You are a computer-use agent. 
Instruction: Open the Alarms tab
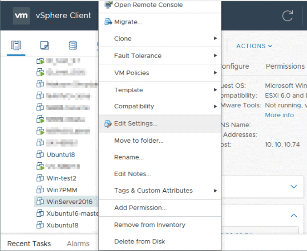tap(78, 244)
